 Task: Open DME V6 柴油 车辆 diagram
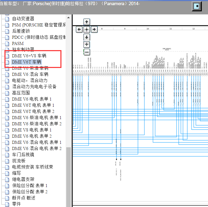pyautogui.click(x=30, y=68)
